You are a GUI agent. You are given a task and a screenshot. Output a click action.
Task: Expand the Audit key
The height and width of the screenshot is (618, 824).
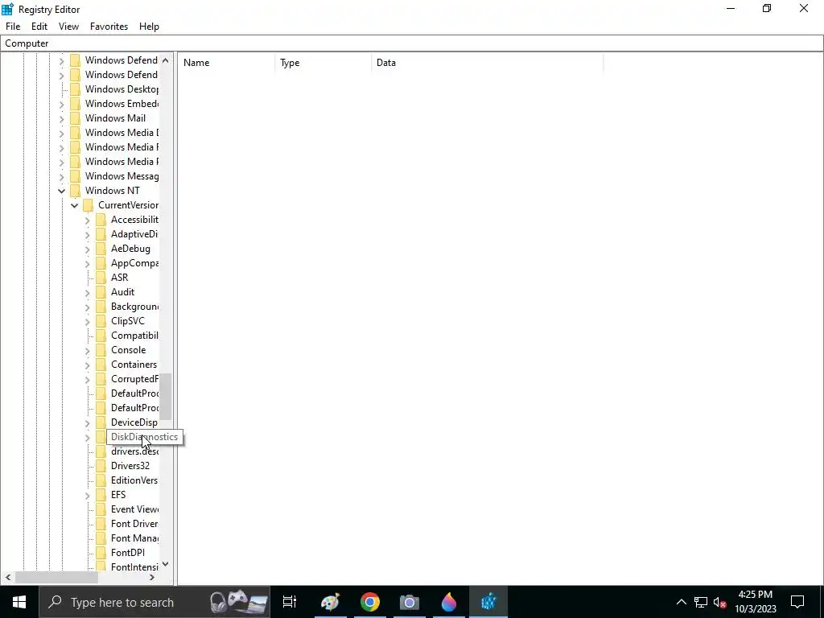(87, 293)
